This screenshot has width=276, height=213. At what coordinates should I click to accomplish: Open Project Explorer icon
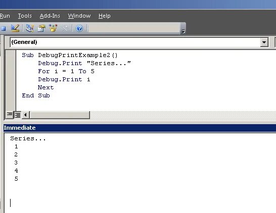pyautogui.click(x=30, y=28)
